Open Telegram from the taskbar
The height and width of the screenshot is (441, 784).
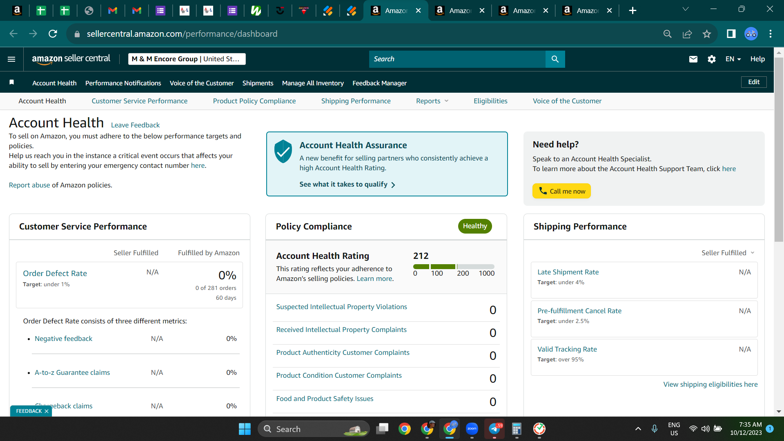pyautogui.click(x=494, y=429)
